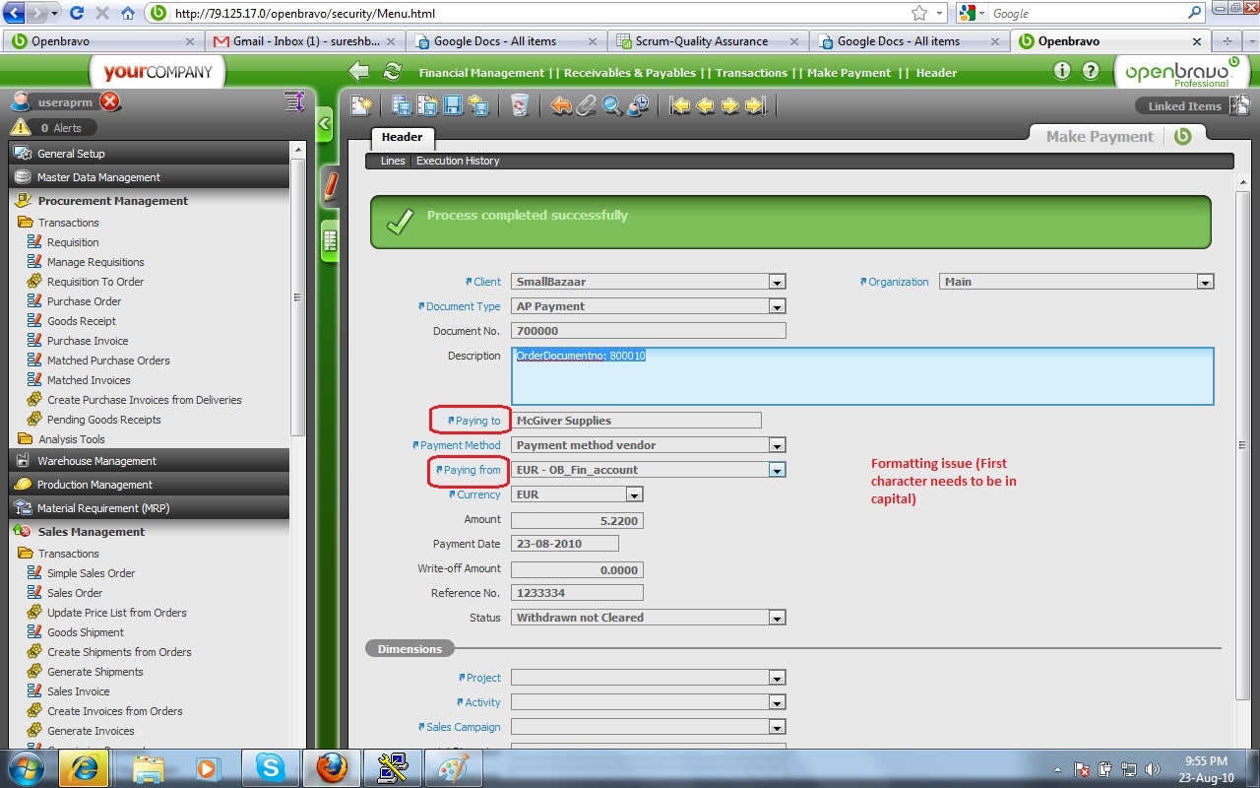This screenshot has height=788, width=1260.
Task: Open Goods Receipt in the menu
Action: tap(82, 321)
